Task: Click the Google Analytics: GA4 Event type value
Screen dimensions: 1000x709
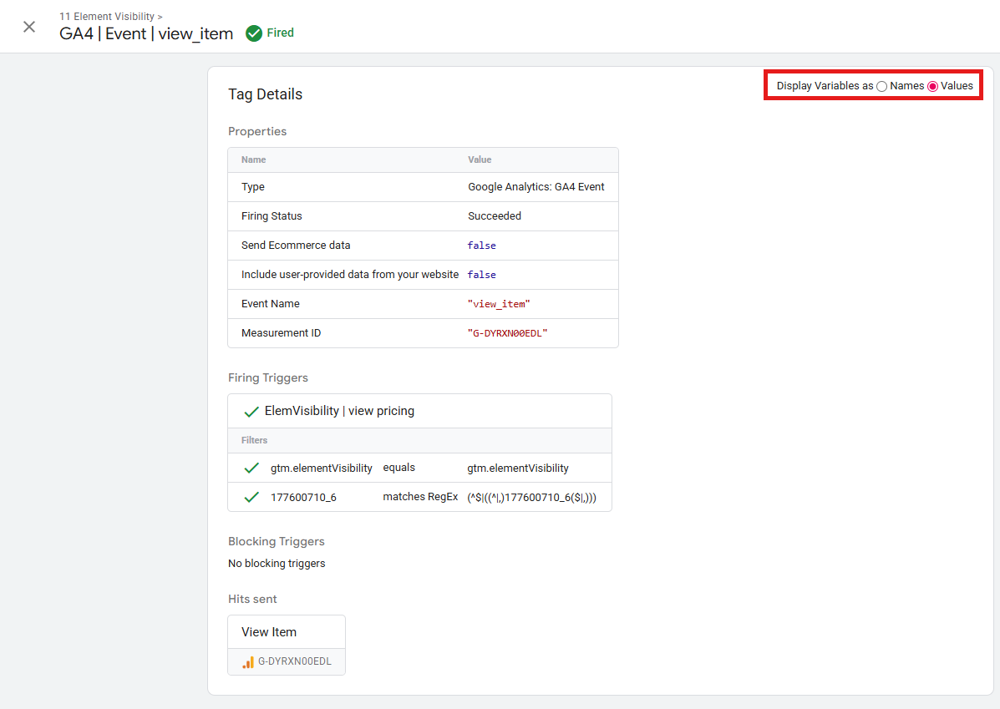Action: [x=536, y=187]
